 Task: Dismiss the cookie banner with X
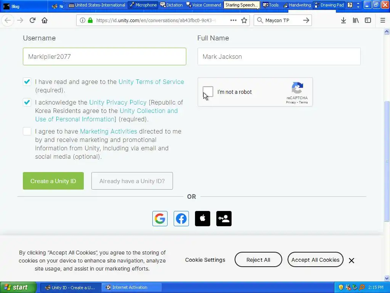[352, 260]
